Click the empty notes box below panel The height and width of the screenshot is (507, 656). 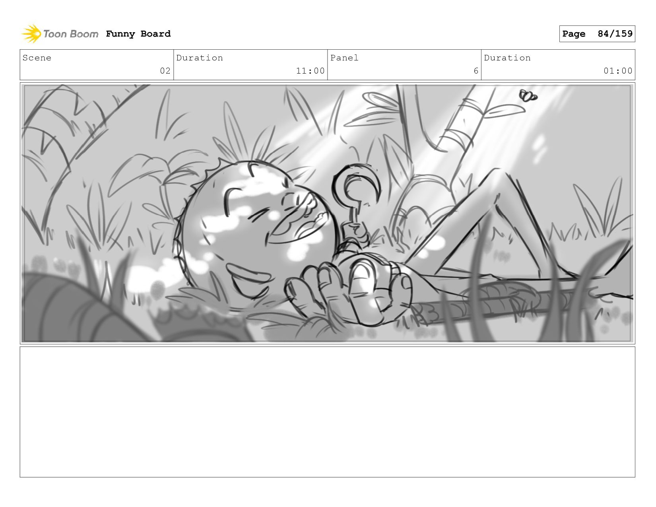tap(327, 412)
